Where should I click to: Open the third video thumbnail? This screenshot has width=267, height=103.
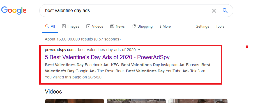198,101
